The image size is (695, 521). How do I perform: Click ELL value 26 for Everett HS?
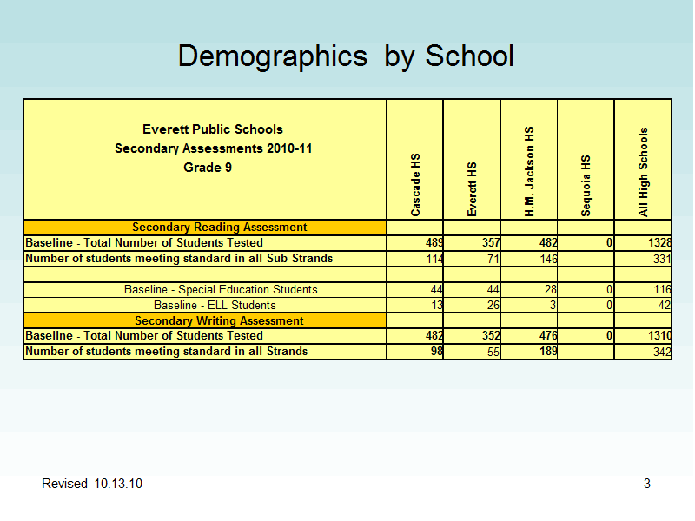pos(493,306)
